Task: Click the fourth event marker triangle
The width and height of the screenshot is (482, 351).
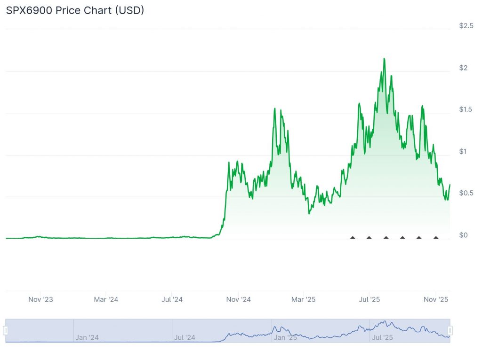Action: coord(402,237)
